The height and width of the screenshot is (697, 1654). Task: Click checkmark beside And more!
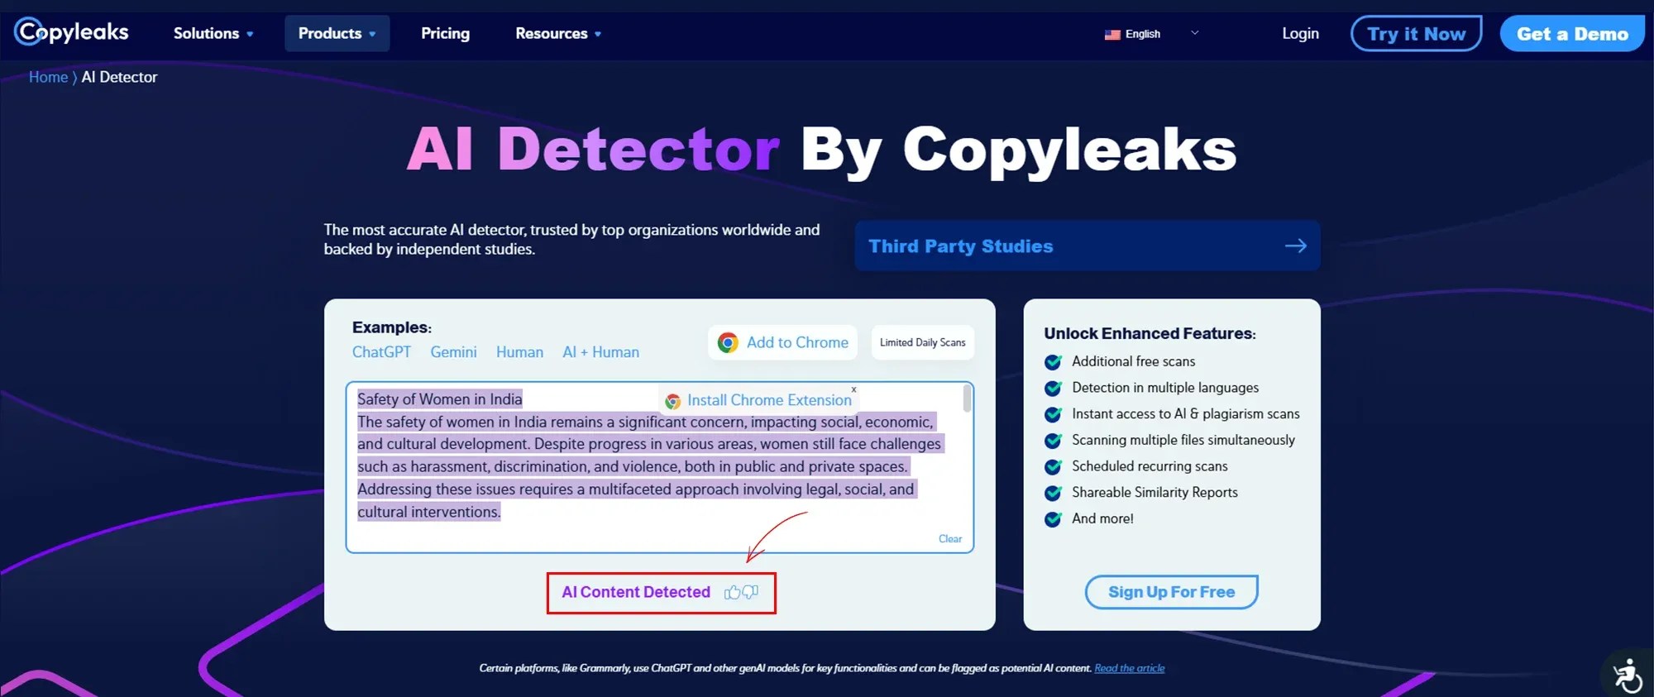(x=1054, y=519)
